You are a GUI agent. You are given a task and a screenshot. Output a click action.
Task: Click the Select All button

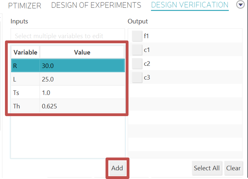pyautogui.click(x=206, y=168)
